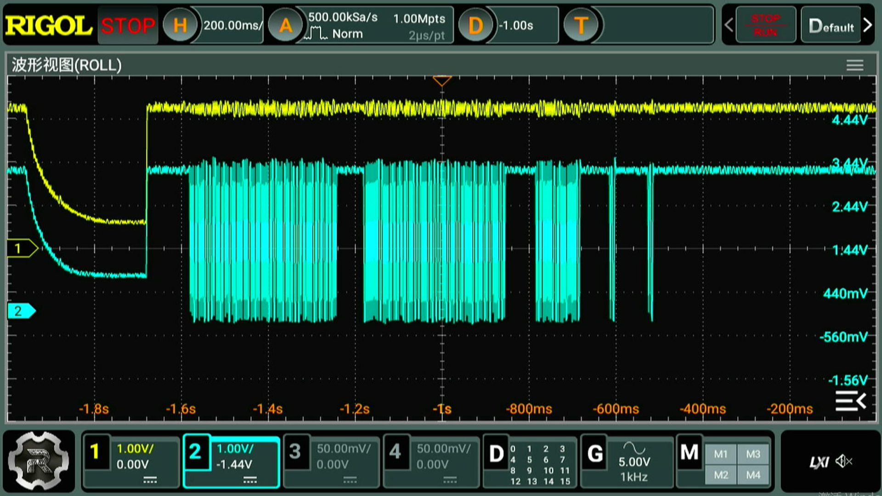Viewport: 882px width, 496px height.
Task: Click the 440mV vertical scale label
Action: click(845, 293)
